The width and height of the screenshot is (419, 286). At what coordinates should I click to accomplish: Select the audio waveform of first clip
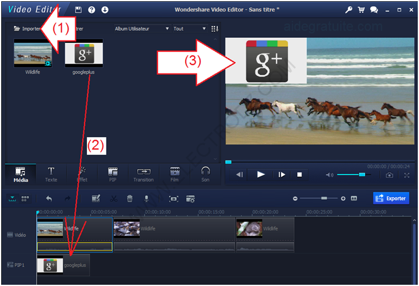coord(75,247)
